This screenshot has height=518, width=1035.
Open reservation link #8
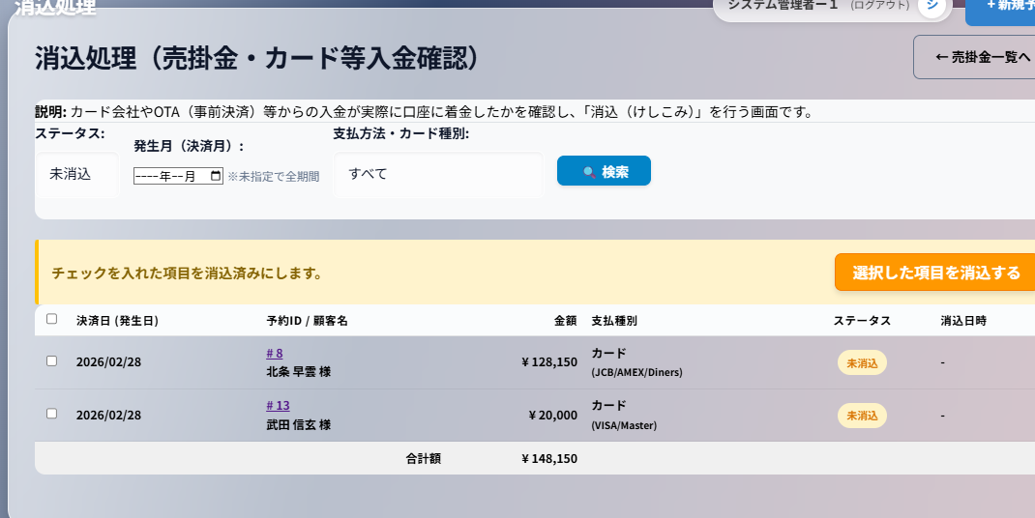click(275, 353)
